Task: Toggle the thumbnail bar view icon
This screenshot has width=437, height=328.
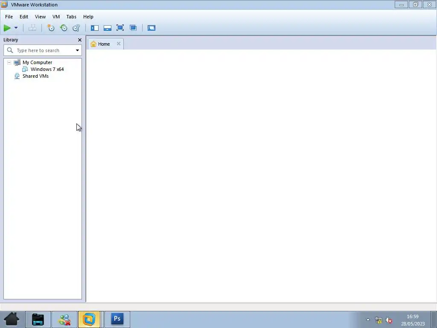Action: pyautogui.click(x=107, y=28)
